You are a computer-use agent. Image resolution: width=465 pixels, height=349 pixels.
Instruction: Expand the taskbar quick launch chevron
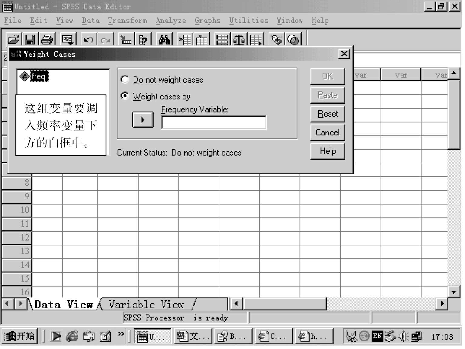point(121,334)
